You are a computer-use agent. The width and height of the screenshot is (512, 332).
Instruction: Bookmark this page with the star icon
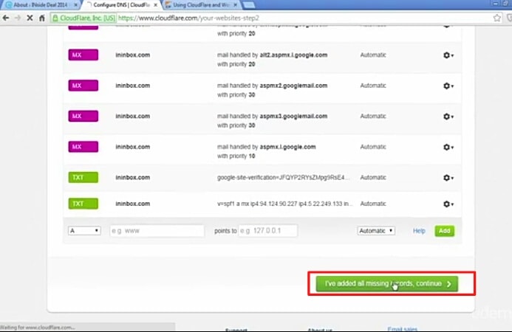pyautogui.click(x=497, y=18)
